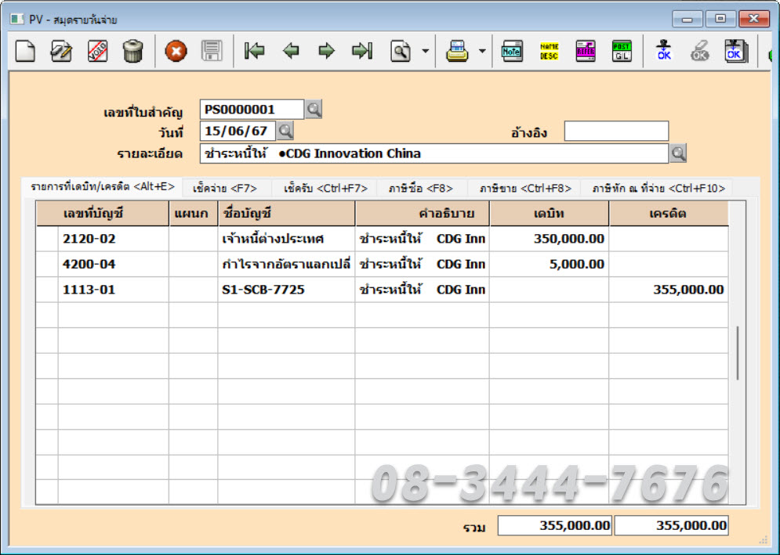Go to the next record arrow

[327, 51]
